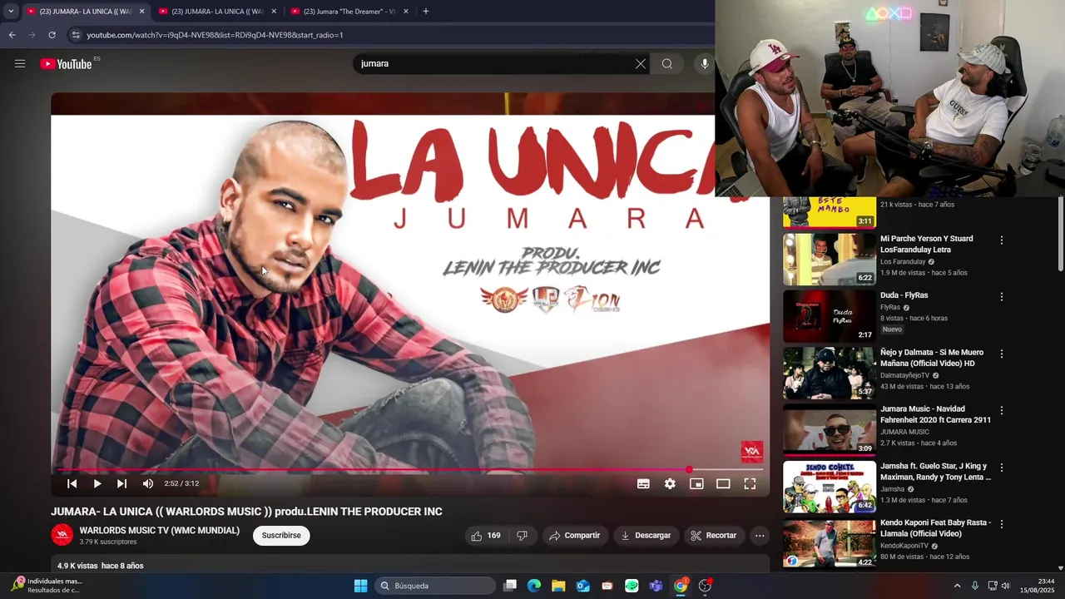The width and height of the screenshot is (1065, 599).
Task: Click the YouTube logo to go home
Action: [x=66, y=64]
